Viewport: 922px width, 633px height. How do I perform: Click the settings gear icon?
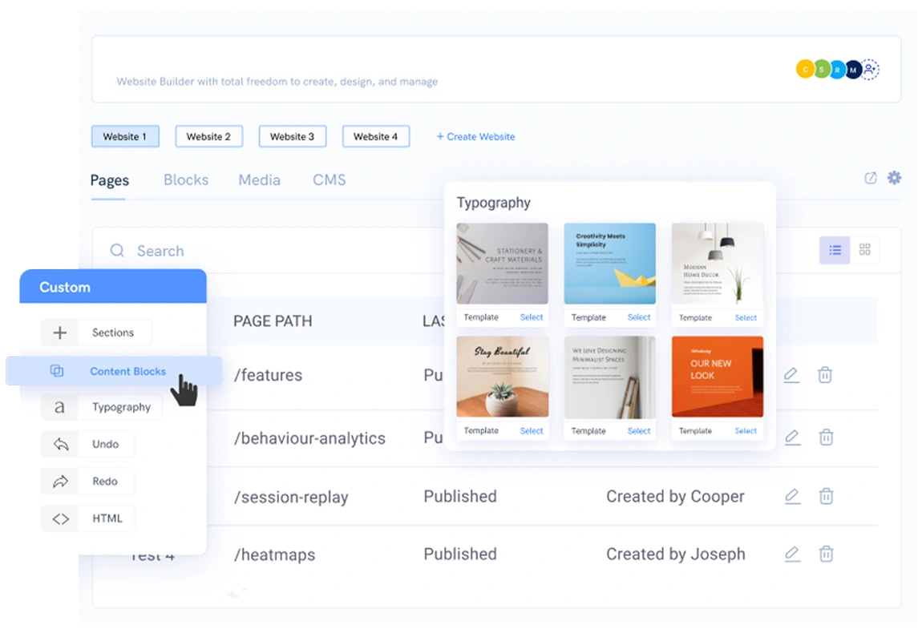[x=894, y=178]
